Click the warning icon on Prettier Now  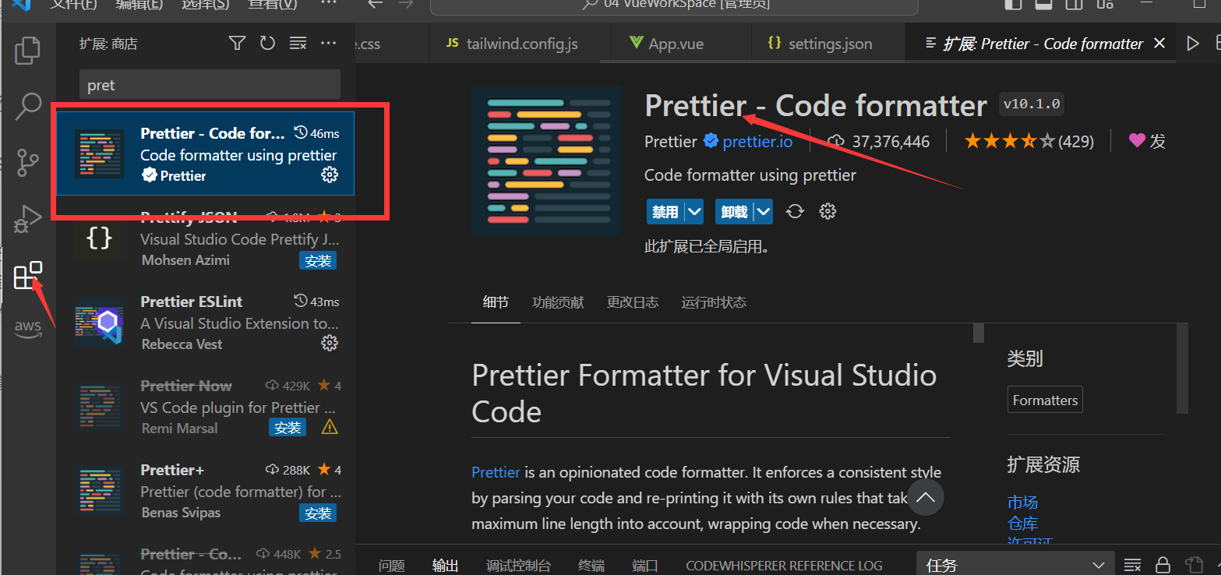(x=330, y=427)
